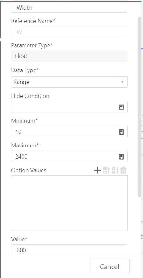The image size is (143, 278).
Task: Open the Hide Condition expression calculator
Action: click(121, 107)
